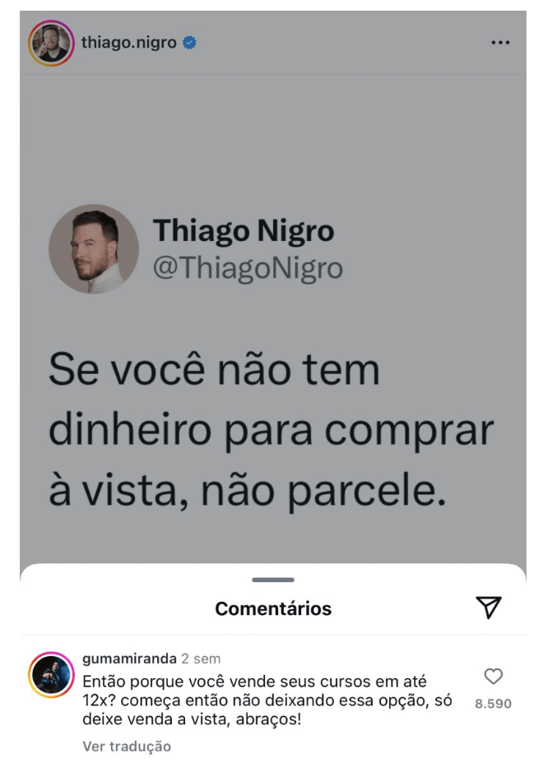
Task: Click Ver tradução under the comment
Action: tap(127, 746)
